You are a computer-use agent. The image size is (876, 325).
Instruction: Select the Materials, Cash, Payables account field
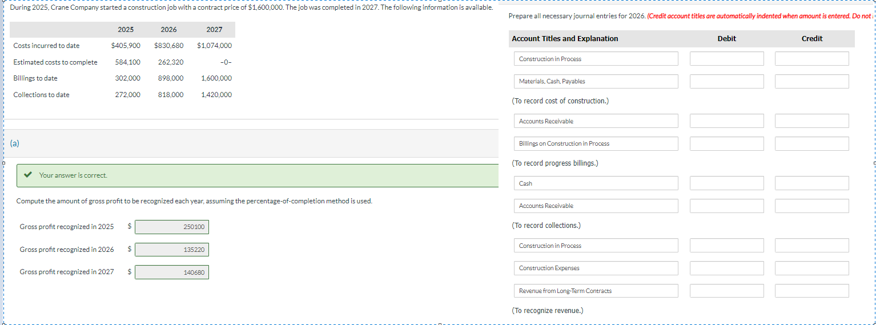tap(596, 81)
